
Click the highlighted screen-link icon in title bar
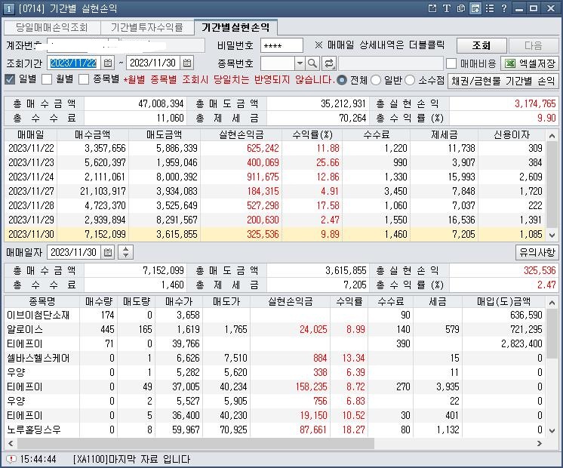475,8
